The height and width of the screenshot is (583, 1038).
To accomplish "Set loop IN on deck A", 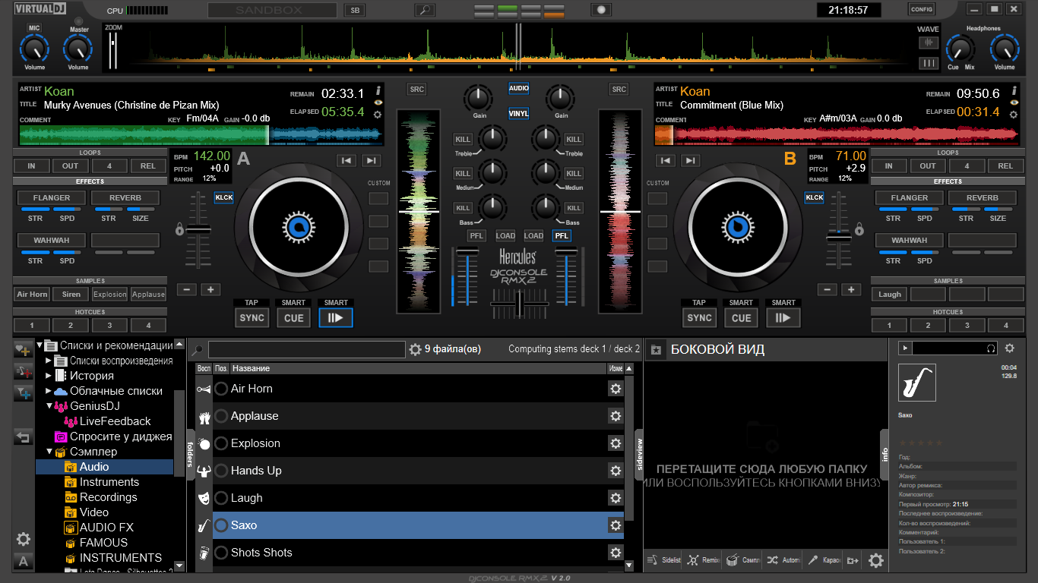I will pyautogui.click(x=32, y=165).
